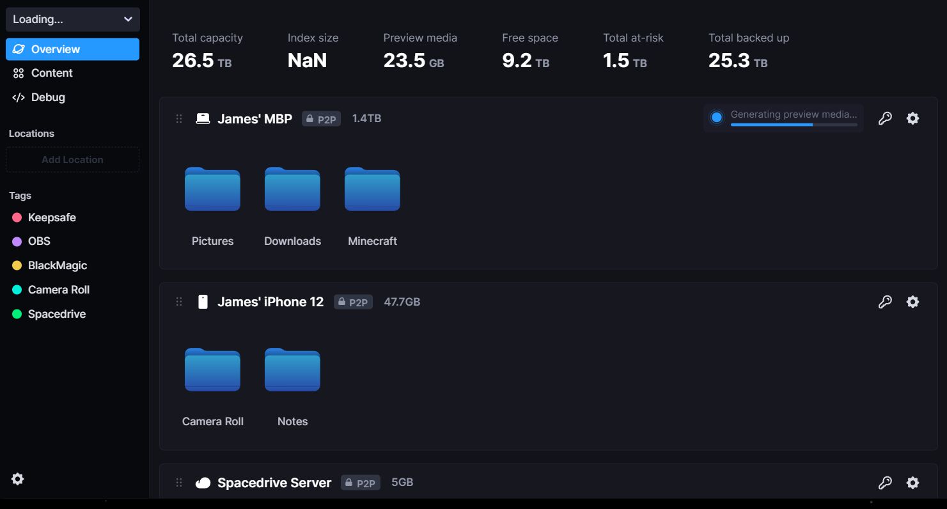Click the blue spinner in preview media status
This screenshot has height=509, width=947.
click(x=716, y=118)
